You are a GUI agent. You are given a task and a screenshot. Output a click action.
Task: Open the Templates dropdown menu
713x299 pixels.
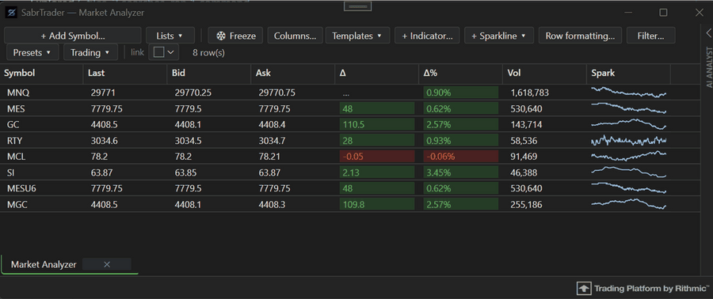coord(357,36)
